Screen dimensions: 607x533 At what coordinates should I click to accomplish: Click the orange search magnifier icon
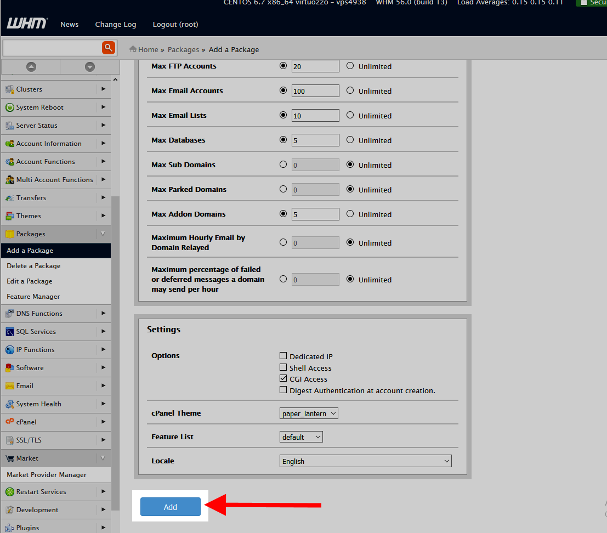pyautogui.click(x=109, y=48)
